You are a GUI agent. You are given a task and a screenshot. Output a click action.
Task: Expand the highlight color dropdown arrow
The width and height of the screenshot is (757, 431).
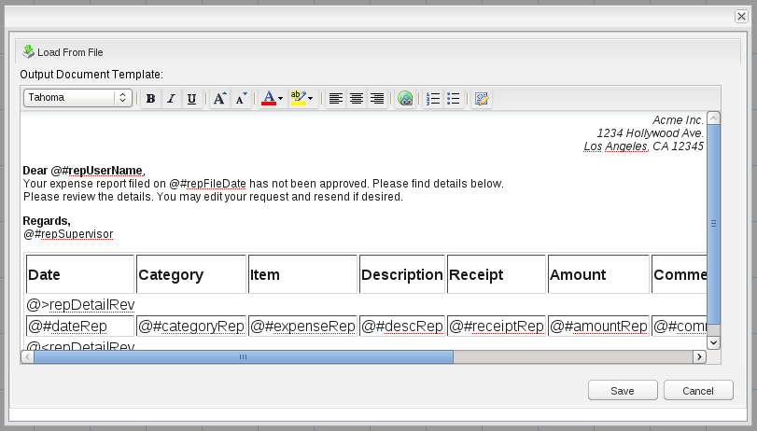coord(311,98)
